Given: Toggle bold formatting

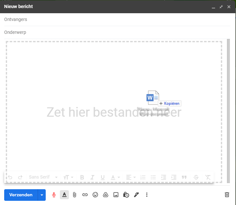Looking at the screenshot, I should (x=82, y=177).
